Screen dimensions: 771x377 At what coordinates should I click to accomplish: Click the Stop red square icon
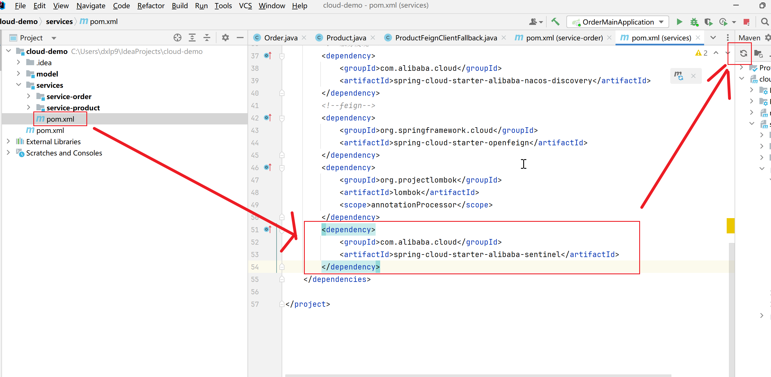[746, 22]
